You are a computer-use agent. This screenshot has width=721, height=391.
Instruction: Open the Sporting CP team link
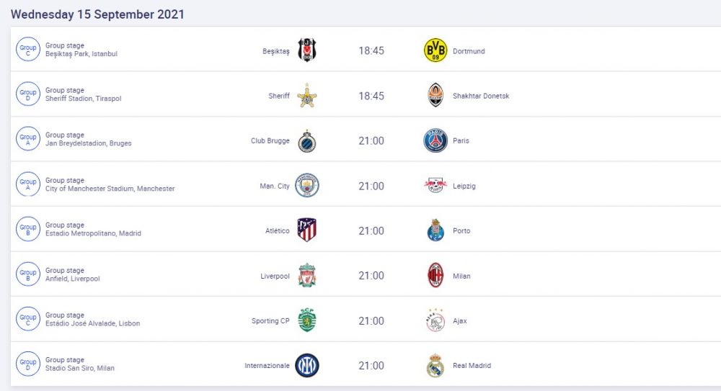click(x=270, y=321)
